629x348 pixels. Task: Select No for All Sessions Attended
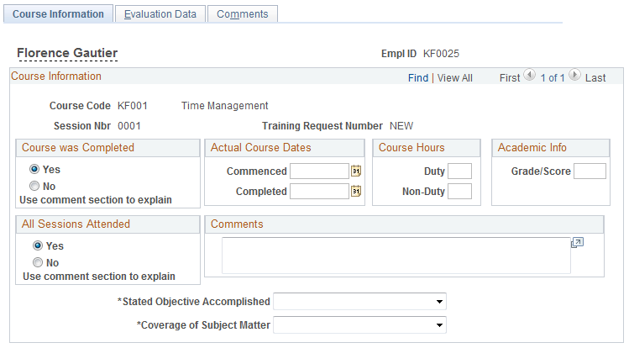click(38, 262)
